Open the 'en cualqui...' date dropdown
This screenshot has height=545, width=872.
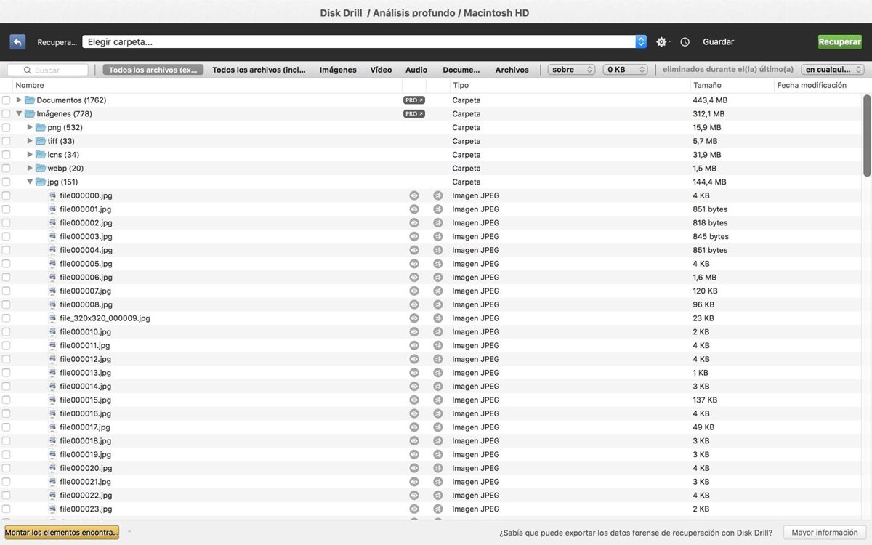click(x=833, y=70)
